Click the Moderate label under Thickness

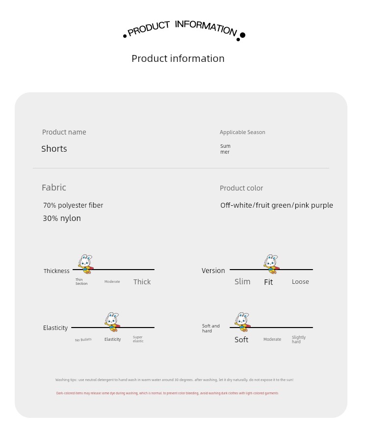[112, 282]
